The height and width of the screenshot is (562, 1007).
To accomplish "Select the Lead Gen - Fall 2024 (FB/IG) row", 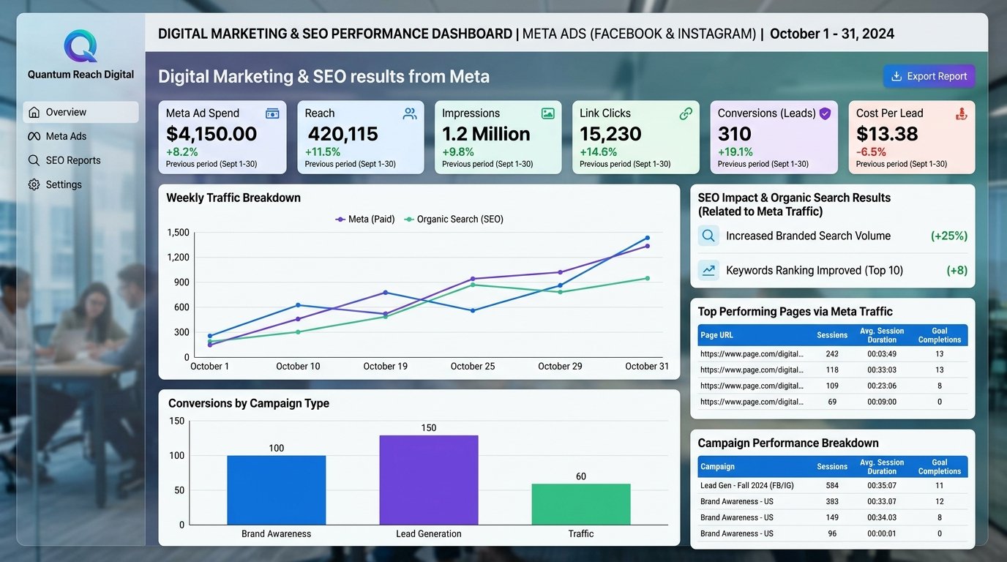I will tap(833, 486).
